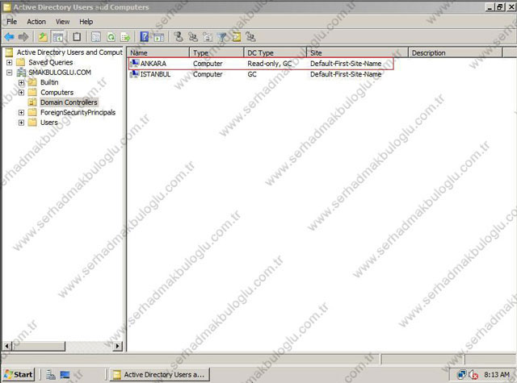517x383 pixels.
Task: Create a new group with toolbar icon
Action: 193,37
